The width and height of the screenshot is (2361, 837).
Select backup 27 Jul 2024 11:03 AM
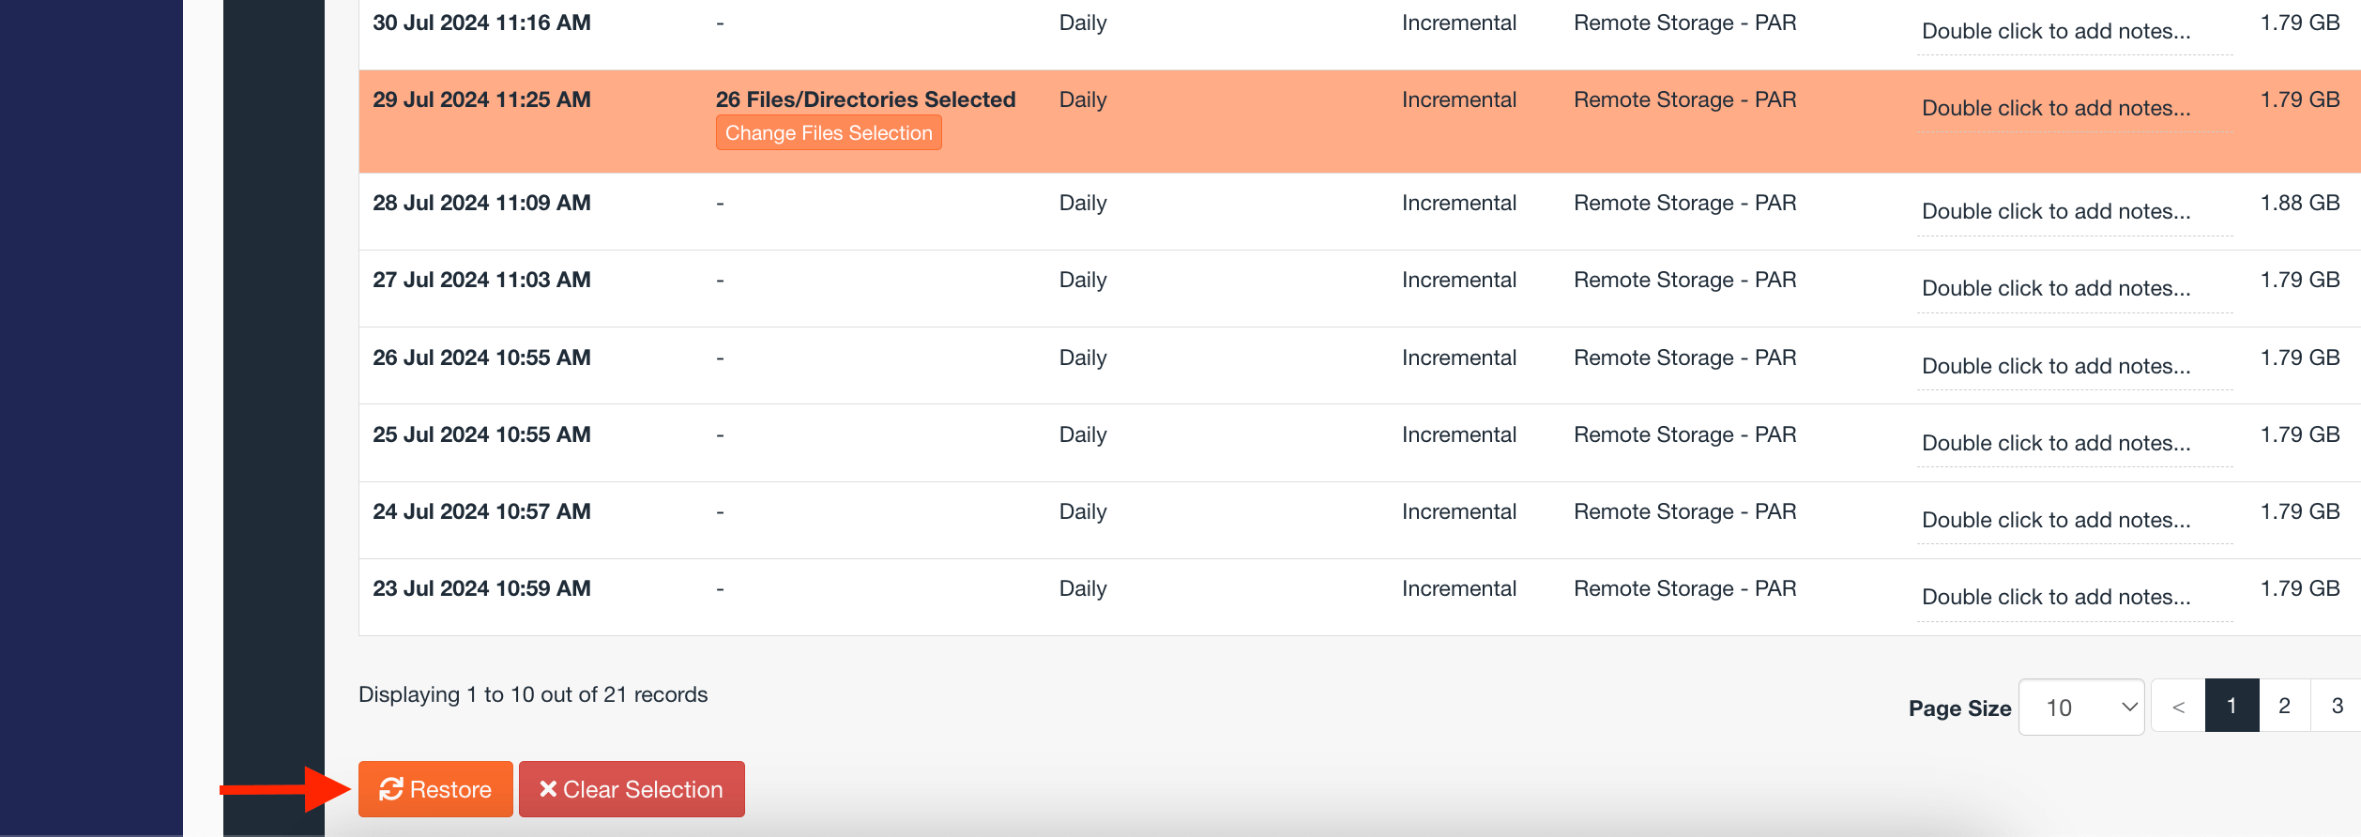481,280
